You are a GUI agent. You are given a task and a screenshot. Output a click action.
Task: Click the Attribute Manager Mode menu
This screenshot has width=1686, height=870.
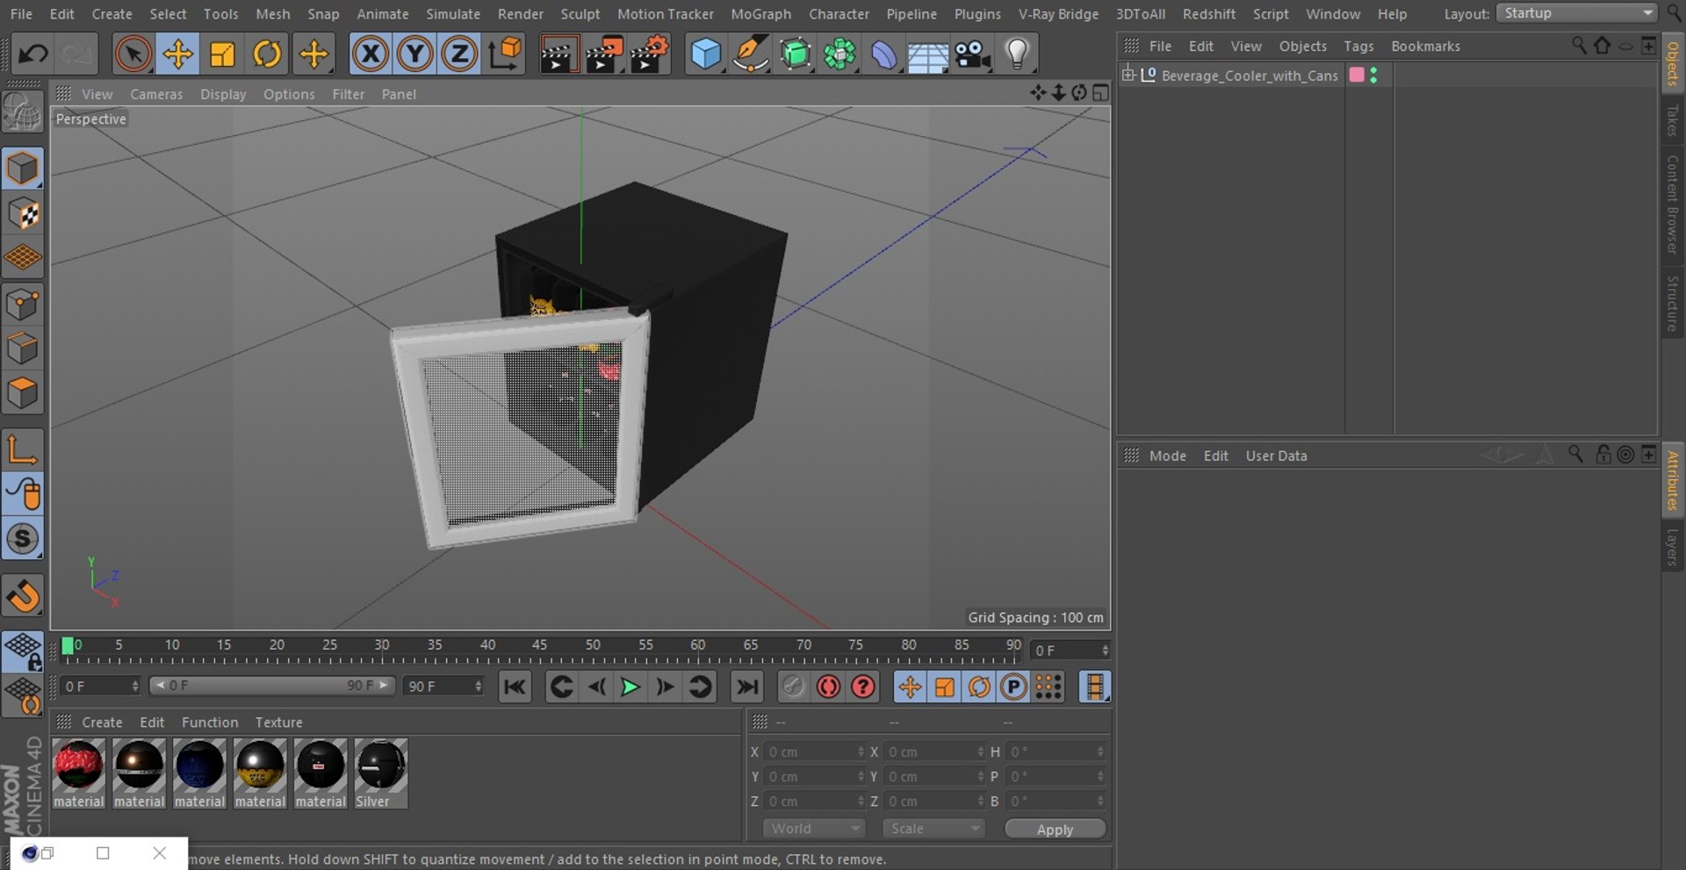(1167, 456)
